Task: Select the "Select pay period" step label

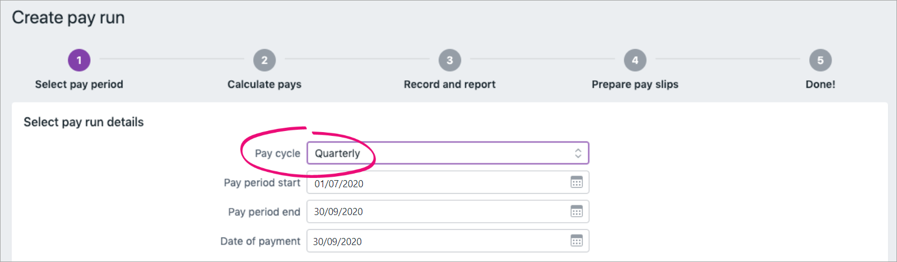Action: tap(79, 84)
